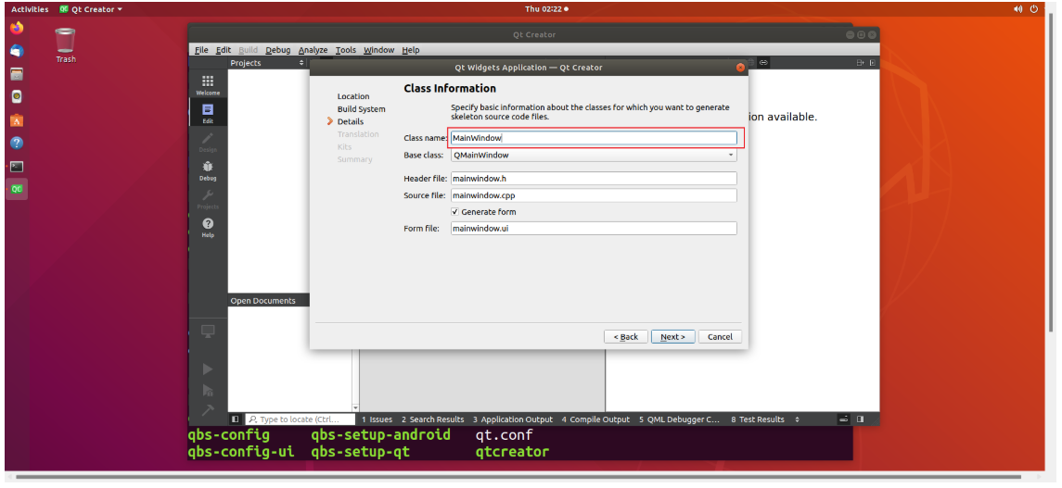Select the Build System wizard step

click(361, 109)
